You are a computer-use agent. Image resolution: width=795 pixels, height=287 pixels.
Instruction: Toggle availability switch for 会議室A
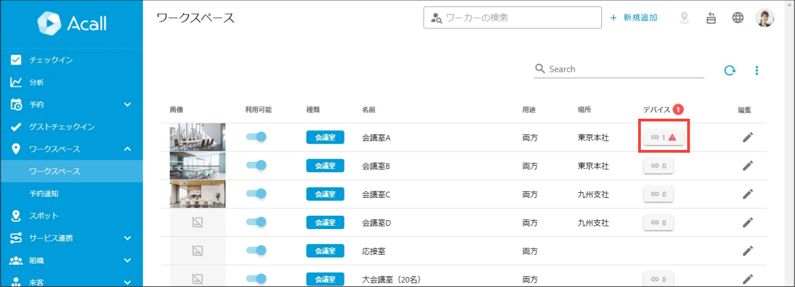click(x=256, y=137)
